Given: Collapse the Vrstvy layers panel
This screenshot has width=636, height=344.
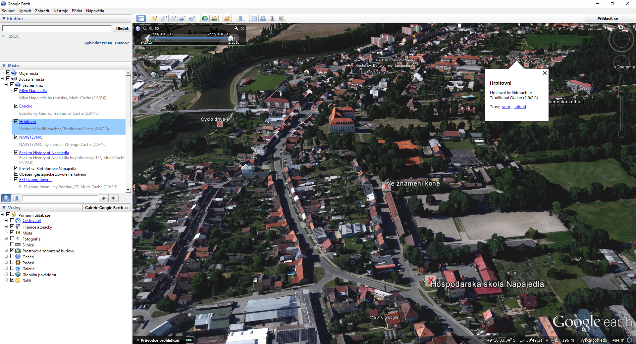Looking at the screenshot, I should click(4, 207).
